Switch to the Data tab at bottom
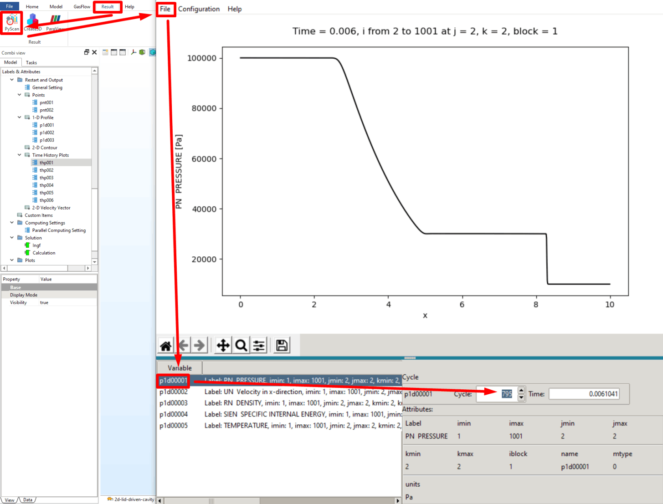The image size is (663, 504). pos(28,500)
